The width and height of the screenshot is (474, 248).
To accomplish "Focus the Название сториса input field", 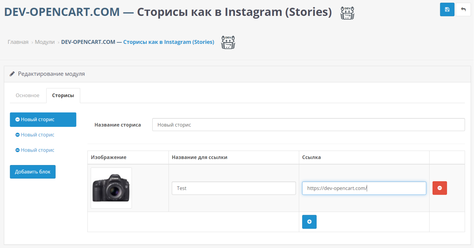I will point(308,125).
